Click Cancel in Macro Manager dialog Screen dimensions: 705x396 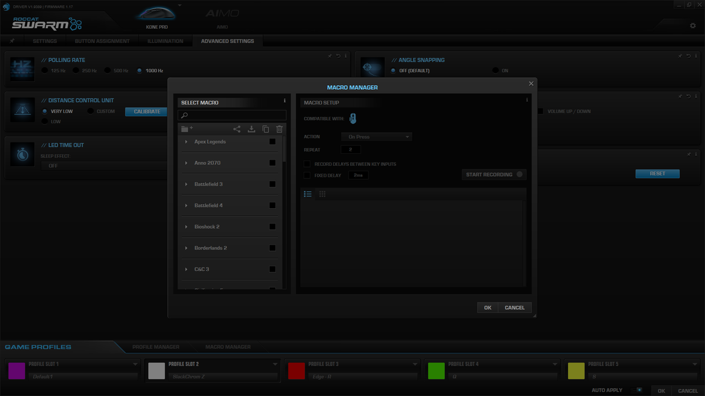tap(515, 307)
